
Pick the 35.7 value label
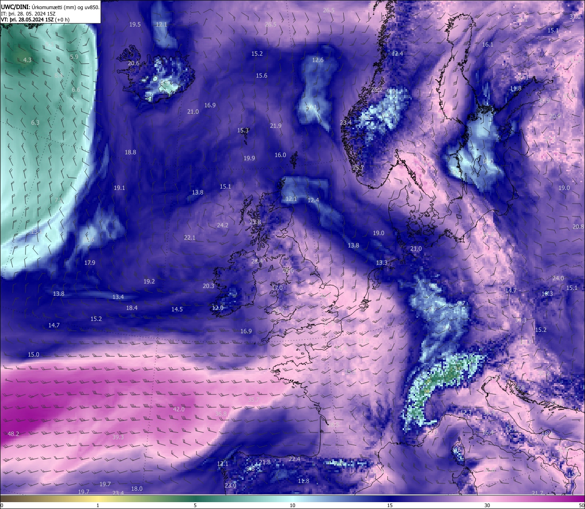pos(254,400)
